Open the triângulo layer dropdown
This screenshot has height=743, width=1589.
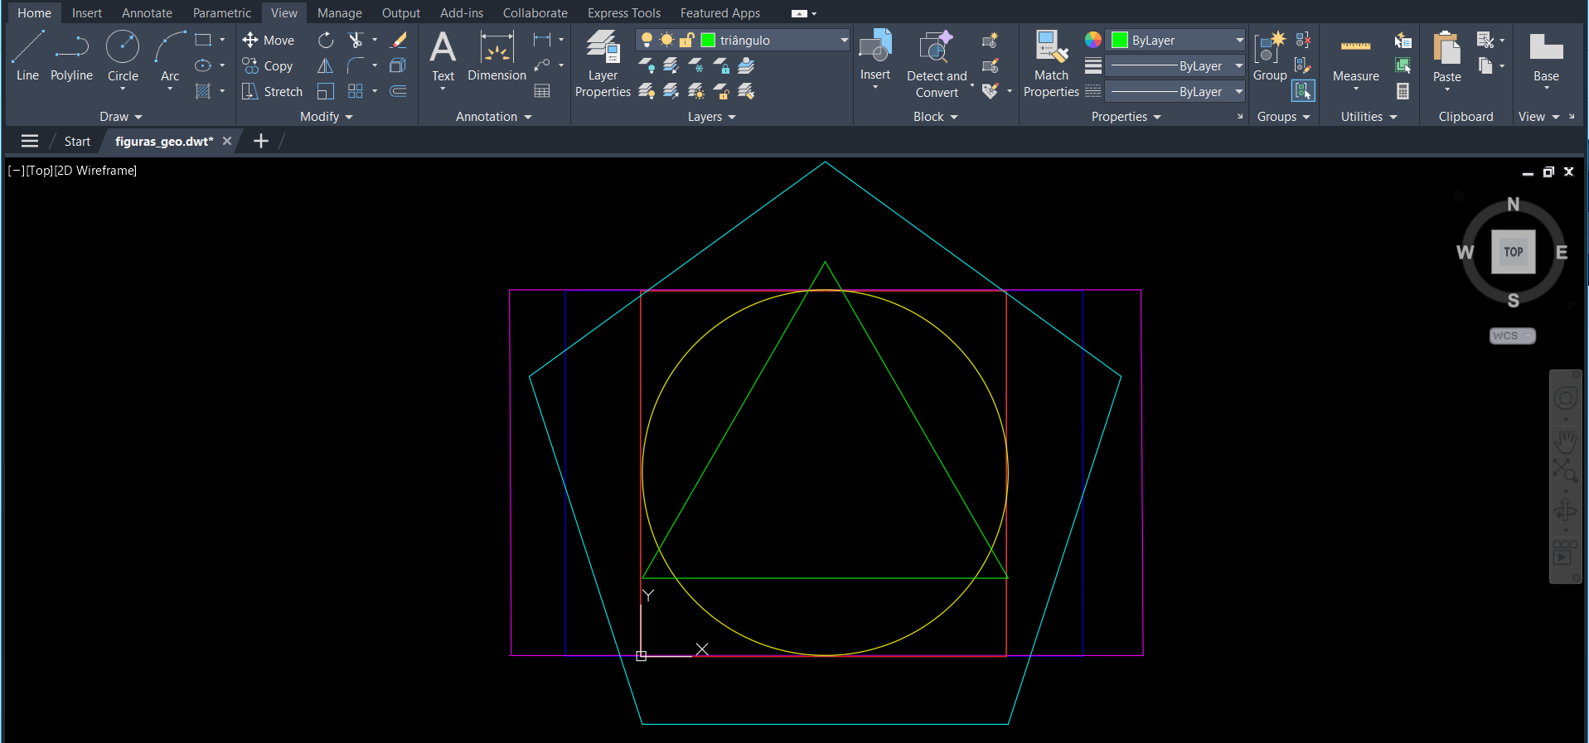pyautogui.click(x=844, y=40)
